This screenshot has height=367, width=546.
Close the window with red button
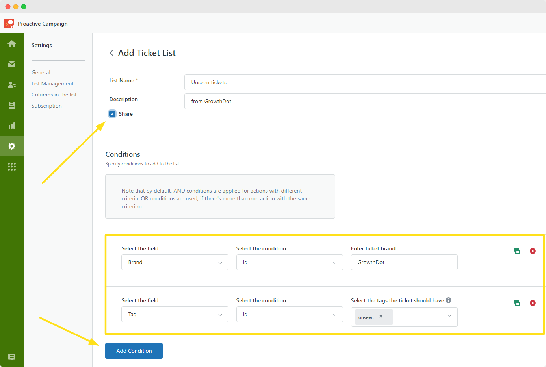point(8,7)
